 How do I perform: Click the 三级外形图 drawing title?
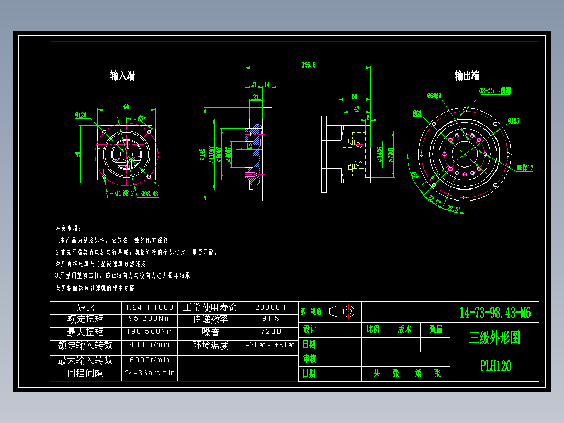coord(494,338)
